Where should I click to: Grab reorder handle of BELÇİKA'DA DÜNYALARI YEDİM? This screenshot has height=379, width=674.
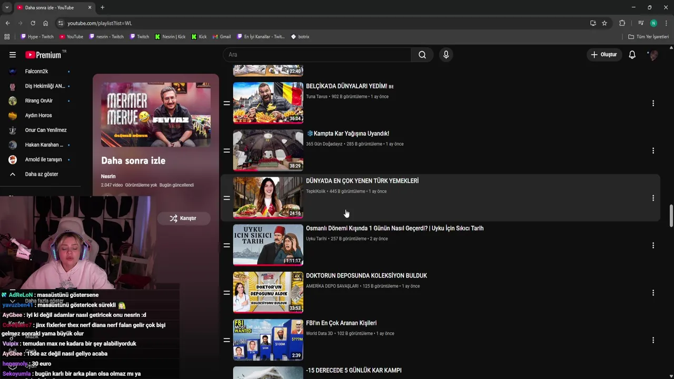226,103
